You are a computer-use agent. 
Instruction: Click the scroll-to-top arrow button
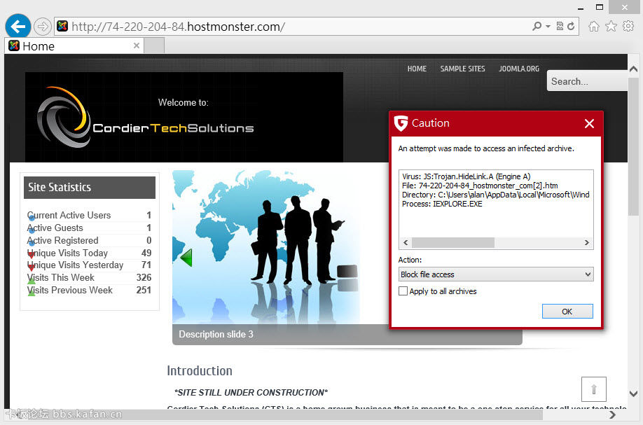click(x=593, y=389)
